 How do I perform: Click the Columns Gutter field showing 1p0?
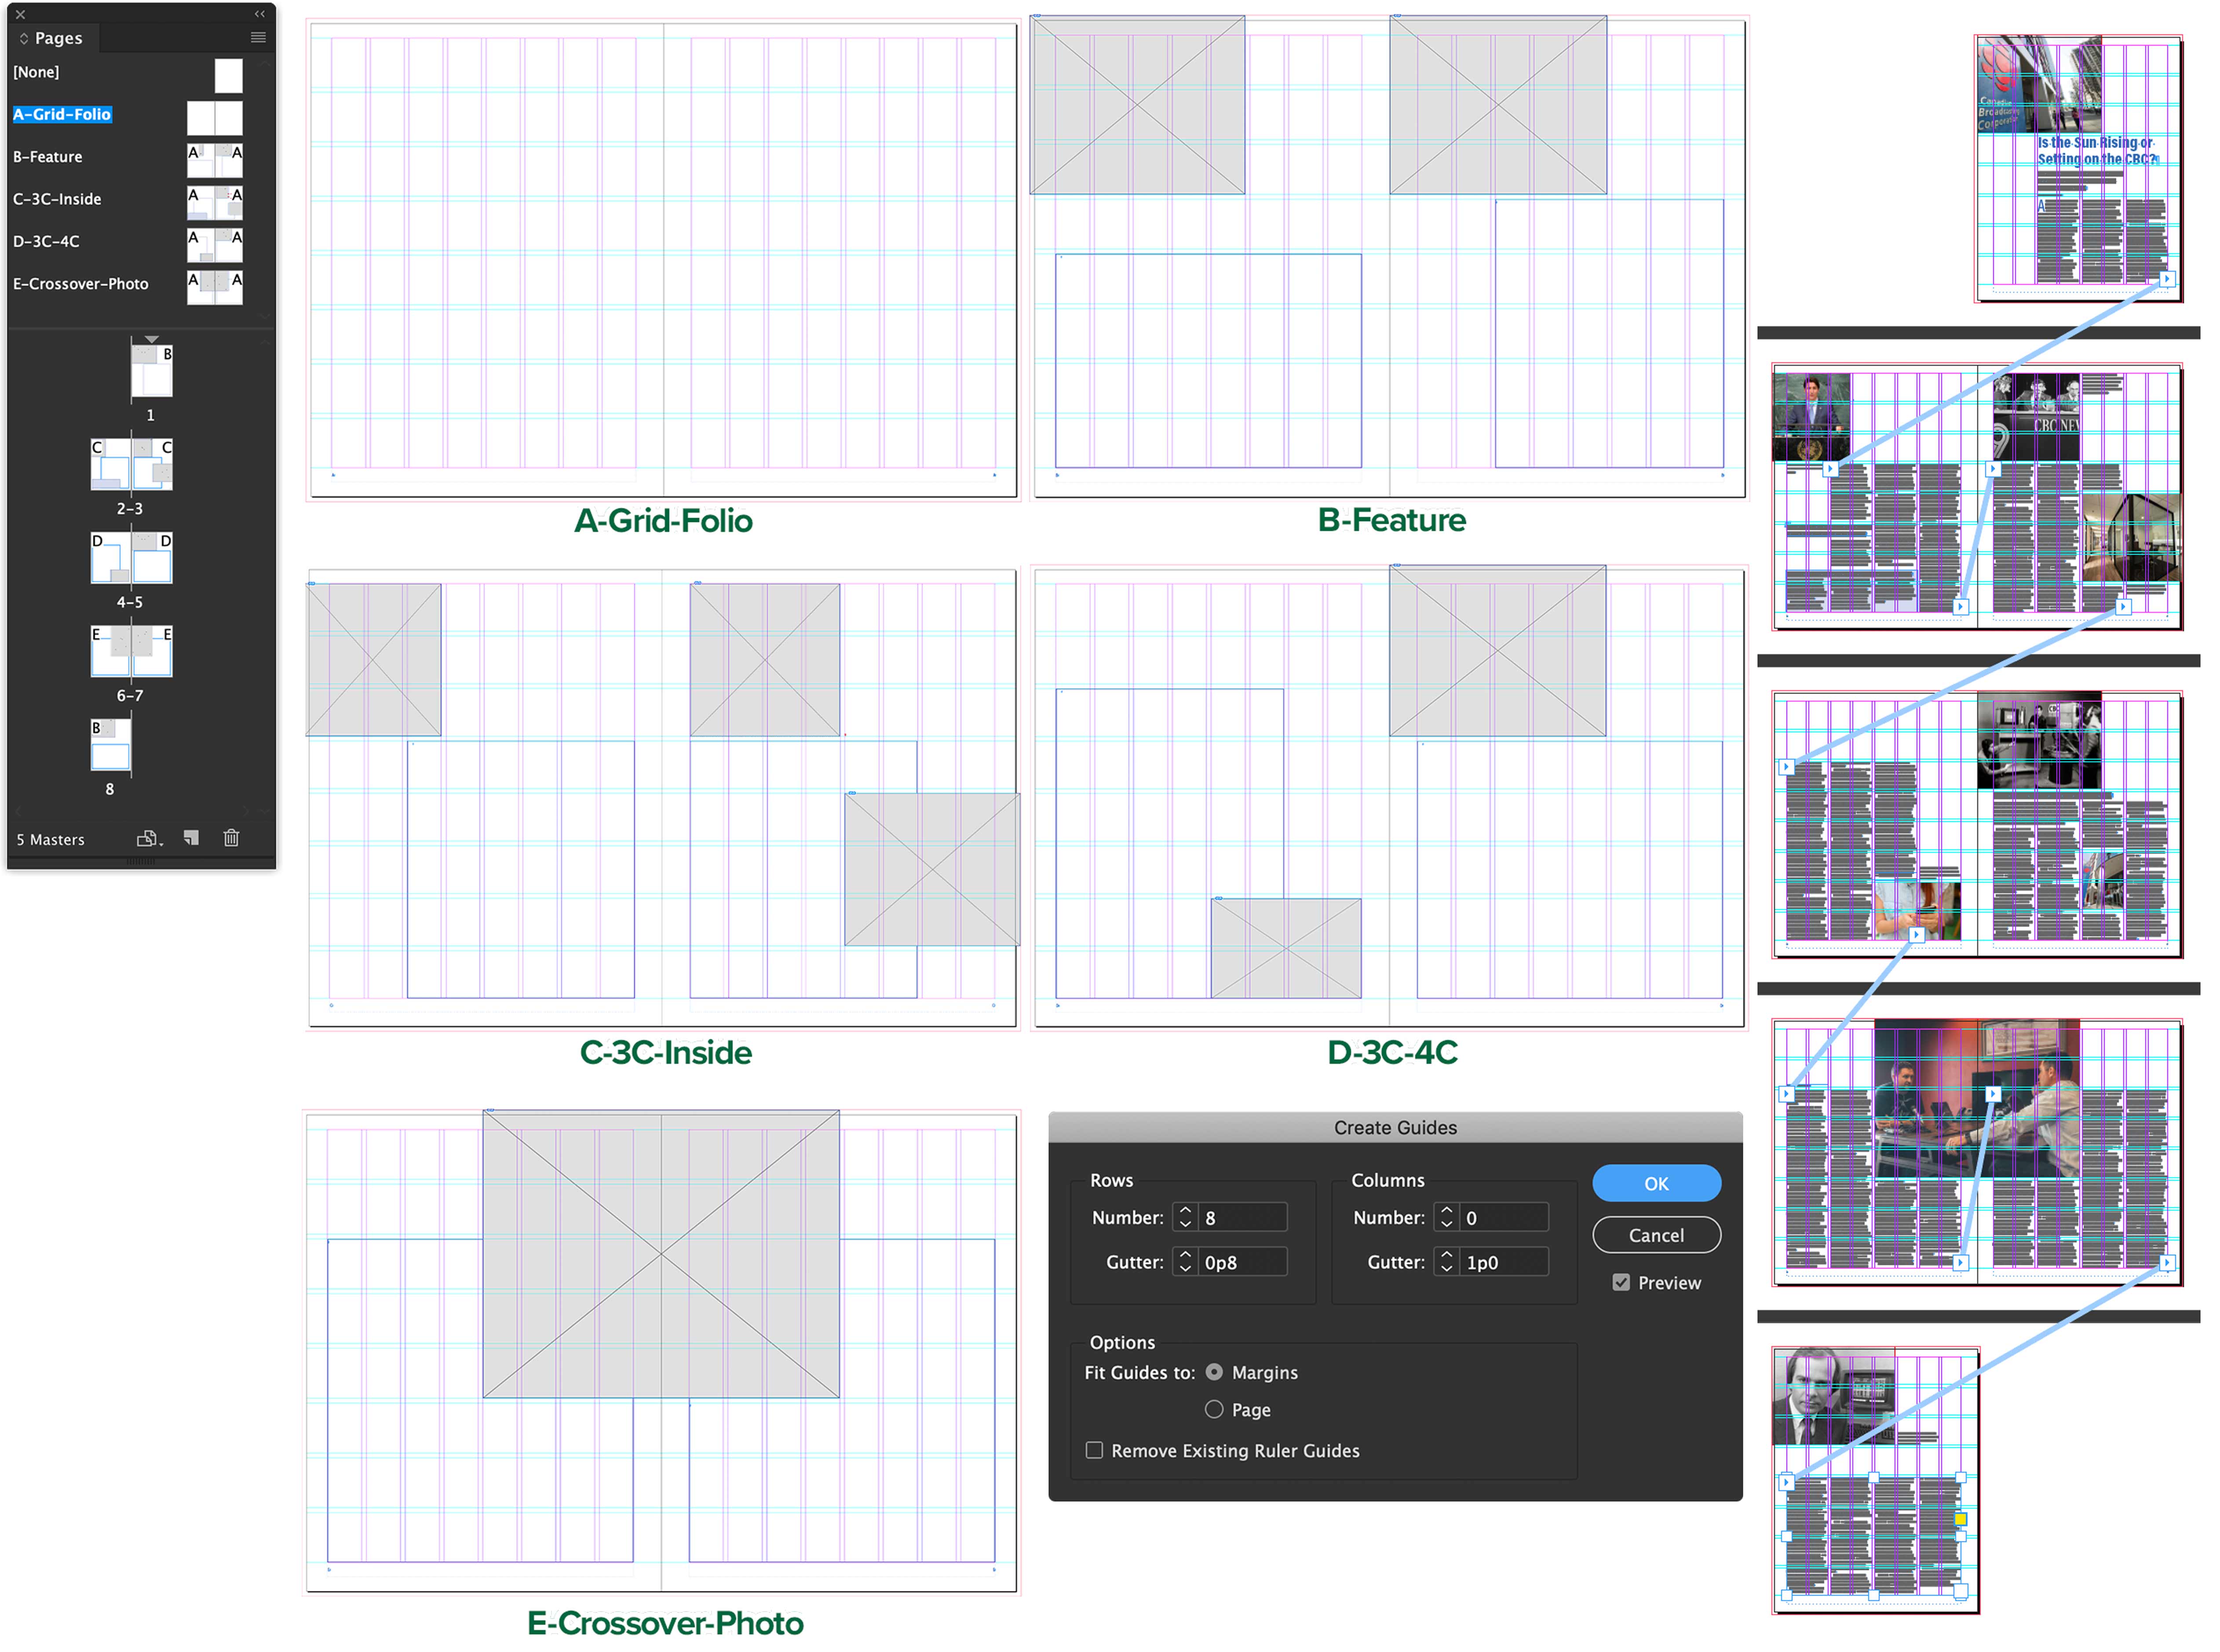tap(1504, 1263)
